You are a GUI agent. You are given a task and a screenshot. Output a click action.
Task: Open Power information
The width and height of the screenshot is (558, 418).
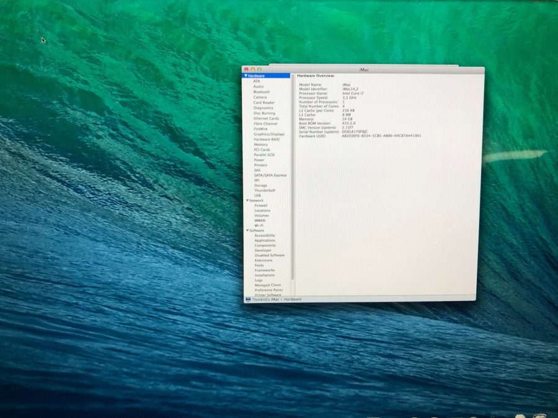tap(259, 160)
